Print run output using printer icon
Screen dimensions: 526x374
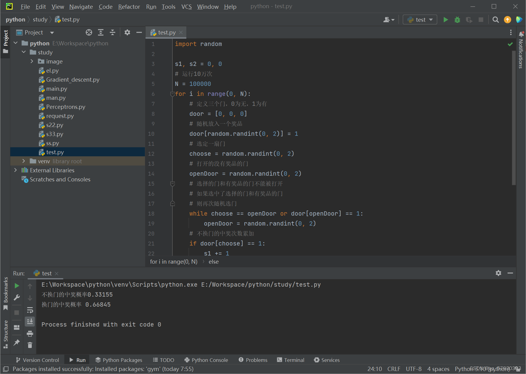click(x=30, y=333)
